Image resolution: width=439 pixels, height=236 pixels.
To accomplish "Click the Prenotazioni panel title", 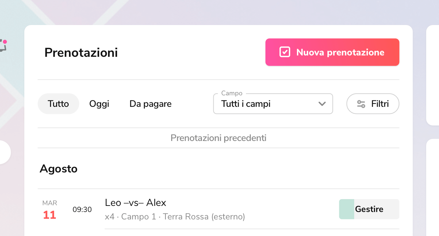I will tap(81, 52).
